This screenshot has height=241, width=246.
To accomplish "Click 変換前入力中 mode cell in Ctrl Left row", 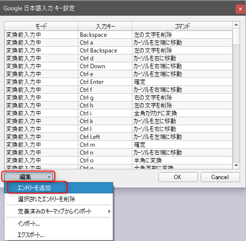I will (x=41, y=137).
